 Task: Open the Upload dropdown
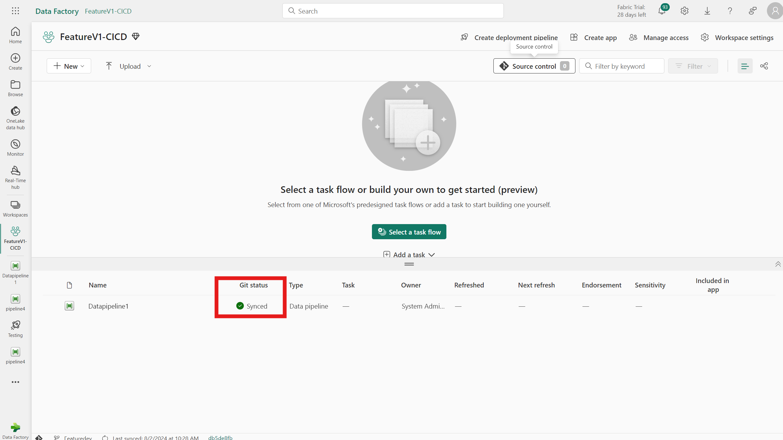128,66
